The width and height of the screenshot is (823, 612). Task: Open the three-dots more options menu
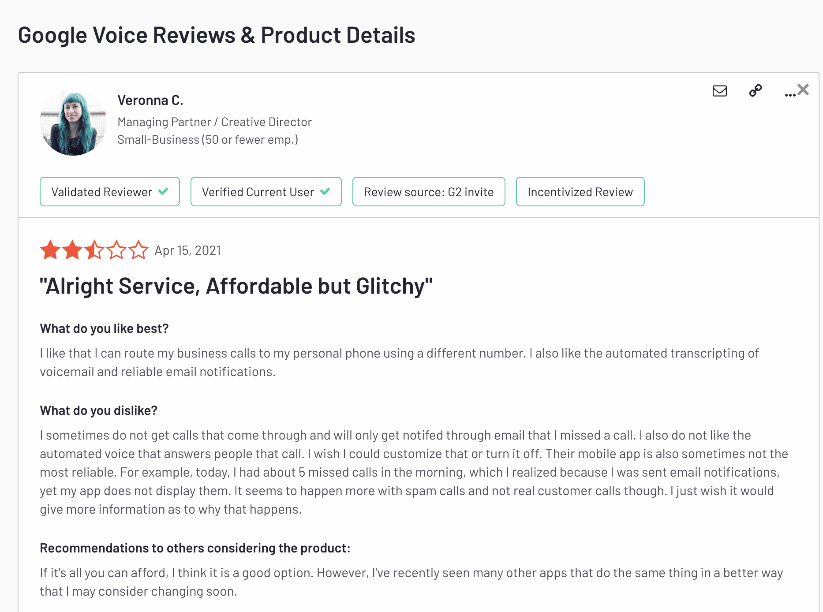[x=790, y=95]
